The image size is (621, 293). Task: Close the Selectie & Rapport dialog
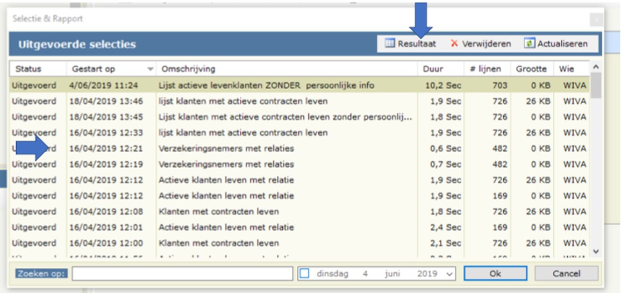pyautogui.click(x=596, y=20)
